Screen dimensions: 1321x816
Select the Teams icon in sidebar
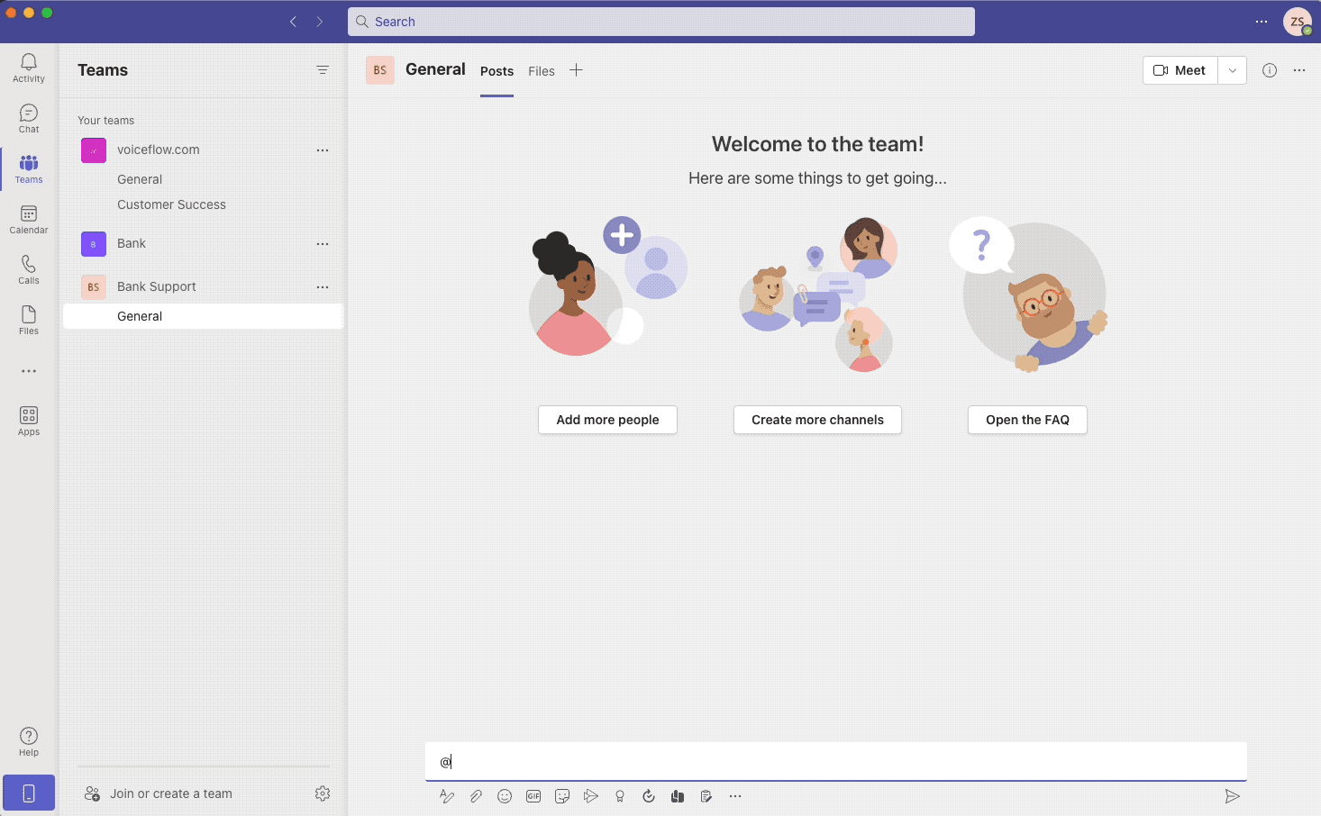(29, 168)
